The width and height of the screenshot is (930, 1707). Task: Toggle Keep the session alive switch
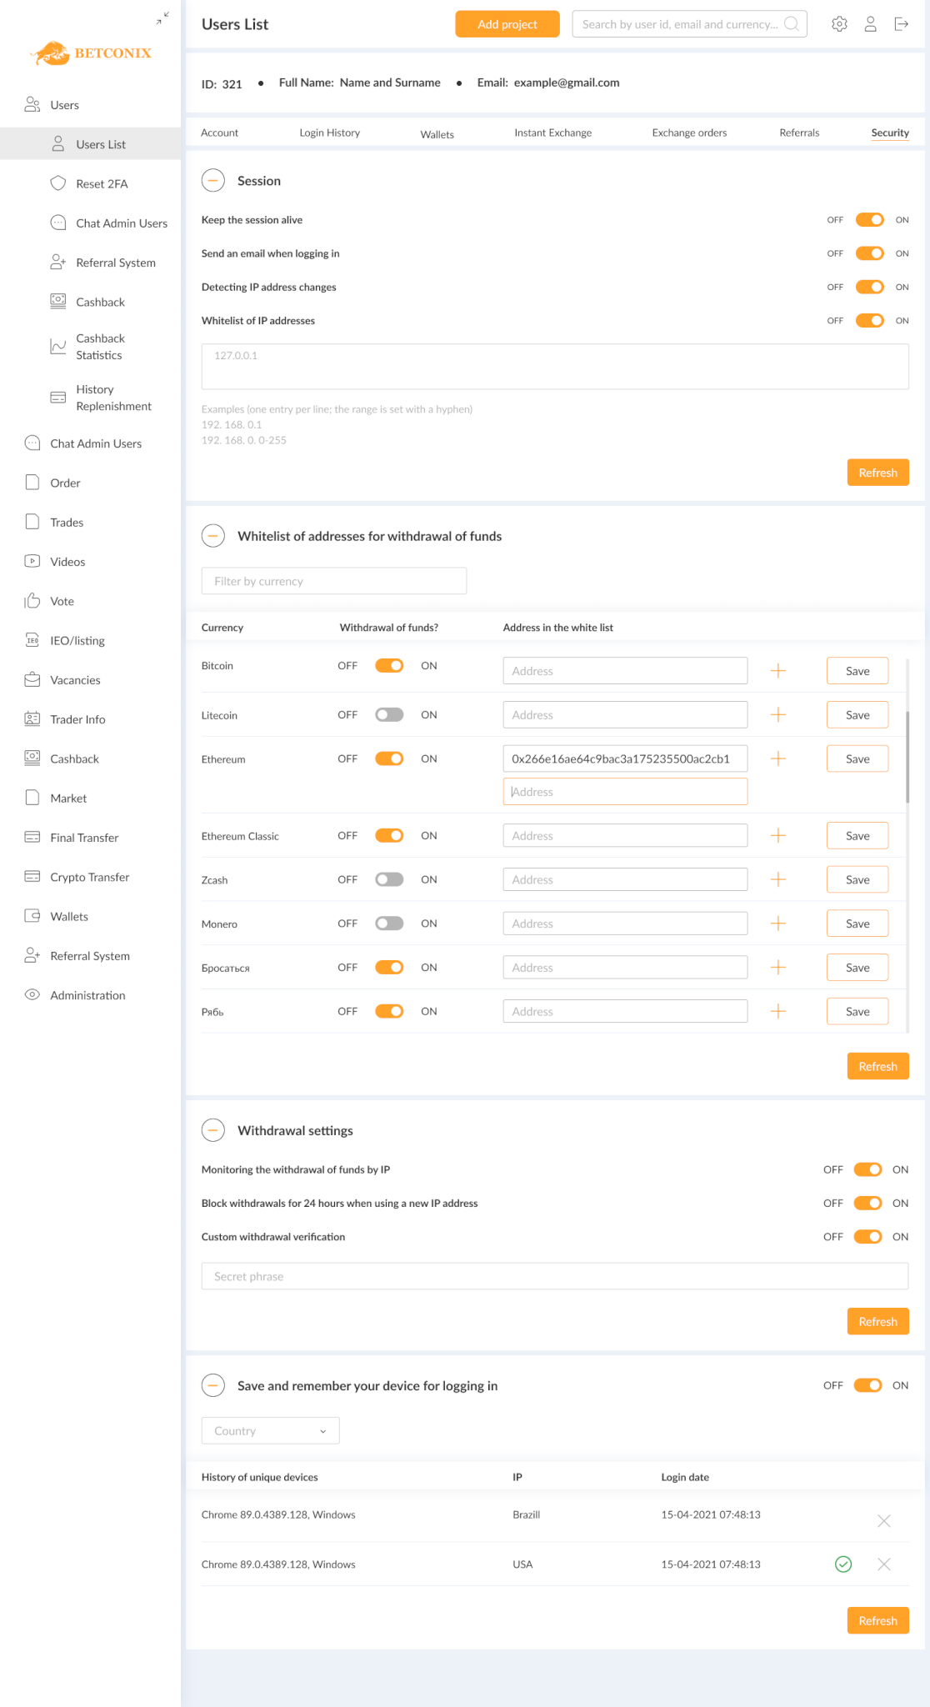click(x=869, y=220)
